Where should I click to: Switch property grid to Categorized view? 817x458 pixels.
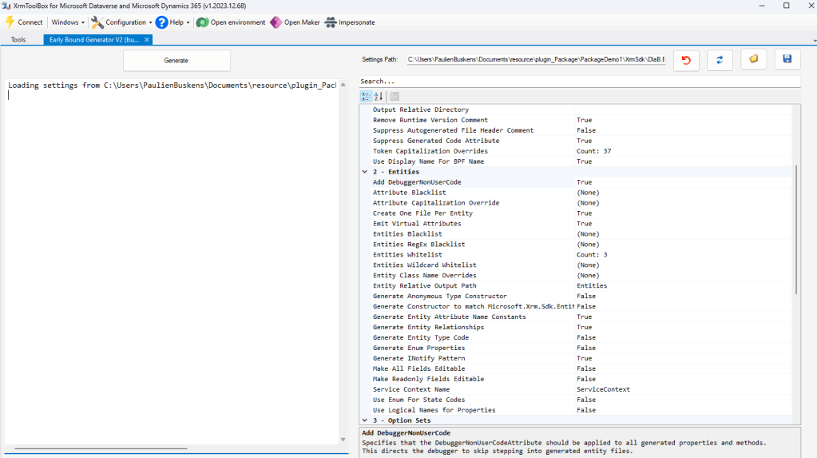[x=366, y=96]
